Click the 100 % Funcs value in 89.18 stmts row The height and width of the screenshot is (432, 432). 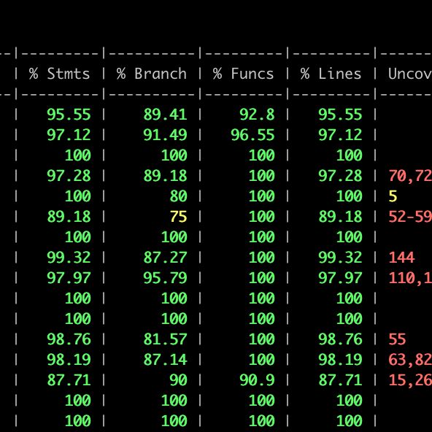click(x=261, y=217)
